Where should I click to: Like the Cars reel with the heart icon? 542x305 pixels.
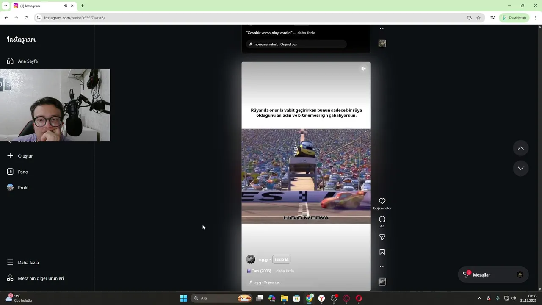click(x=382, y=201)
